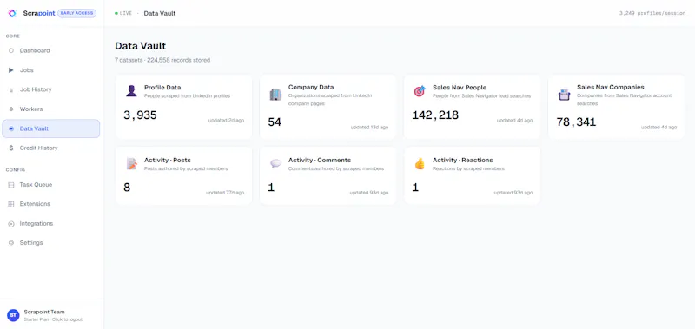Click the Scrapoint brand name

(39, 13)
